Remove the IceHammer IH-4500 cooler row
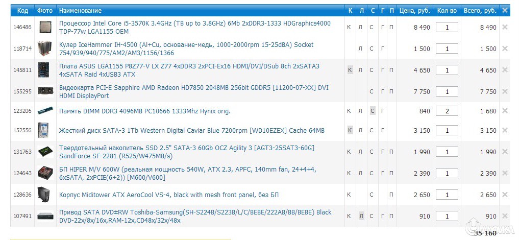 point(505,49)
